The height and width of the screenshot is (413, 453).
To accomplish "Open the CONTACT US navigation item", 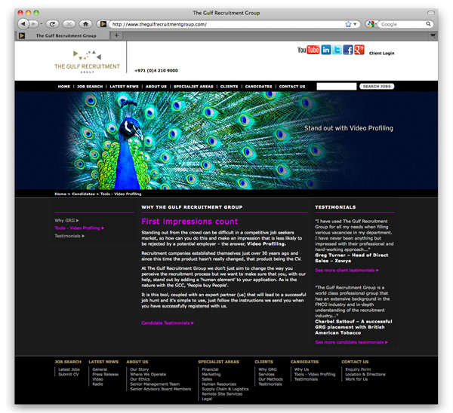I will coord(292,86).
